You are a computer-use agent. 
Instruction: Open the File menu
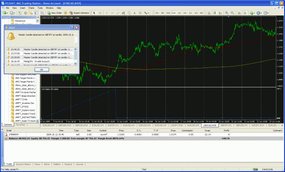tap(7, 8)
